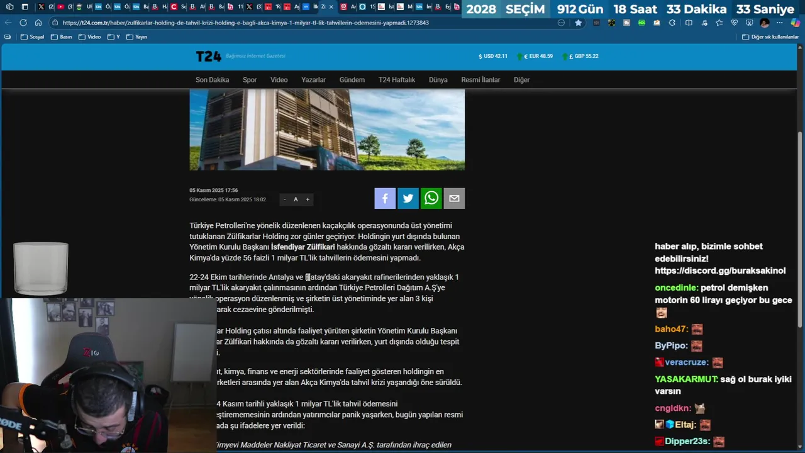Go back using the browser back arrow

point(8,23)
